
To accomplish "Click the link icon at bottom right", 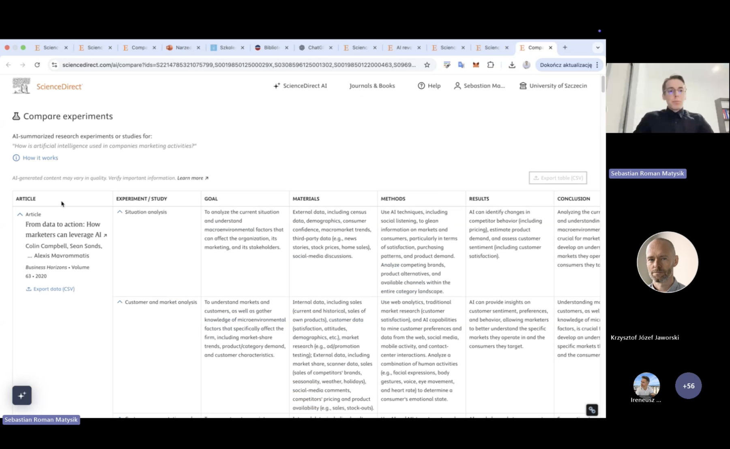I will click(592, 410).
